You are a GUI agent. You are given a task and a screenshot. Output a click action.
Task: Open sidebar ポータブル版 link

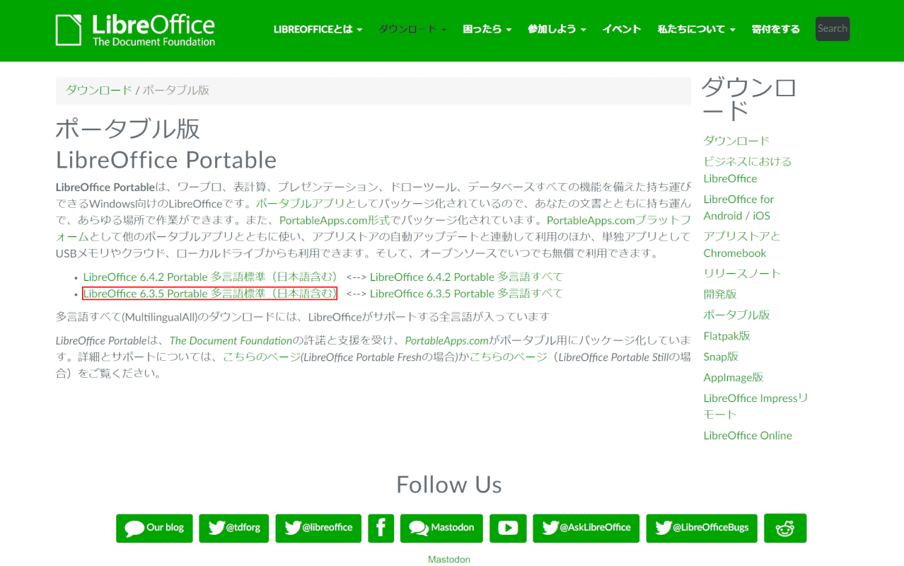(736, 315)
